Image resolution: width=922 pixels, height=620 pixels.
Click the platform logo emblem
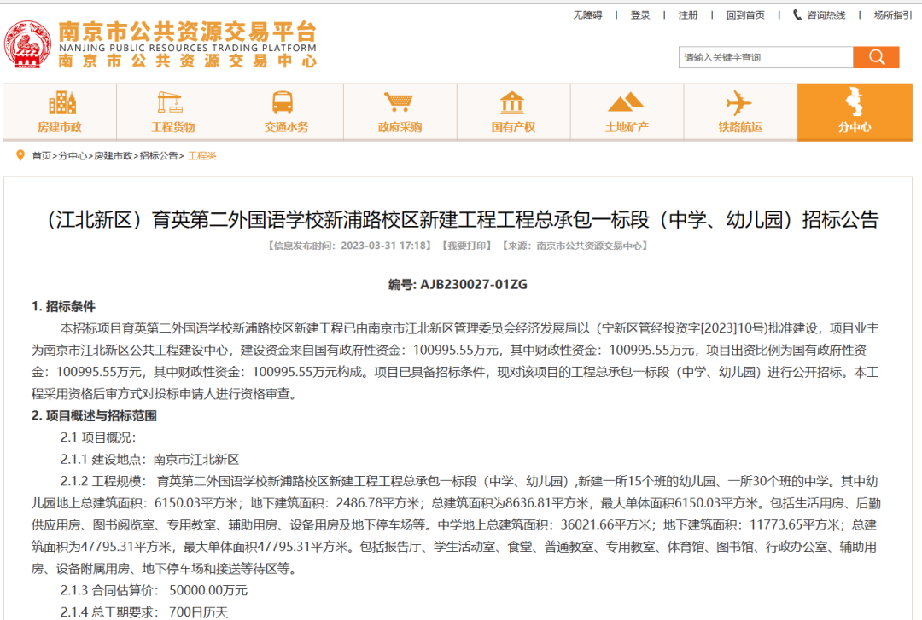28,45
